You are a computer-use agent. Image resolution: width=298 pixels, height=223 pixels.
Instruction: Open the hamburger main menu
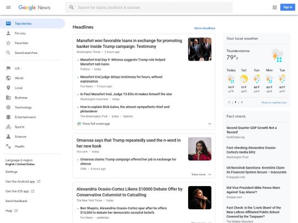point(8,7)
